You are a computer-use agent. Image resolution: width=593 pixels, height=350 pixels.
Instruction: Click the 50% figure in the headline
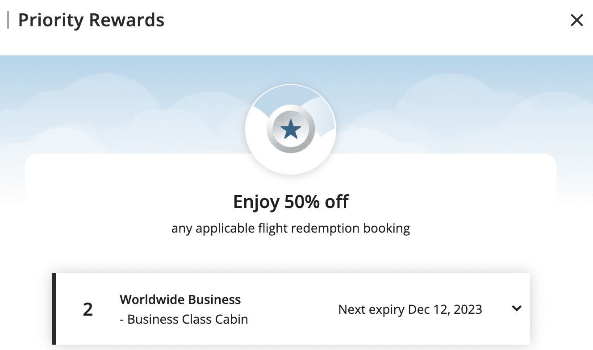coord(300,202)
